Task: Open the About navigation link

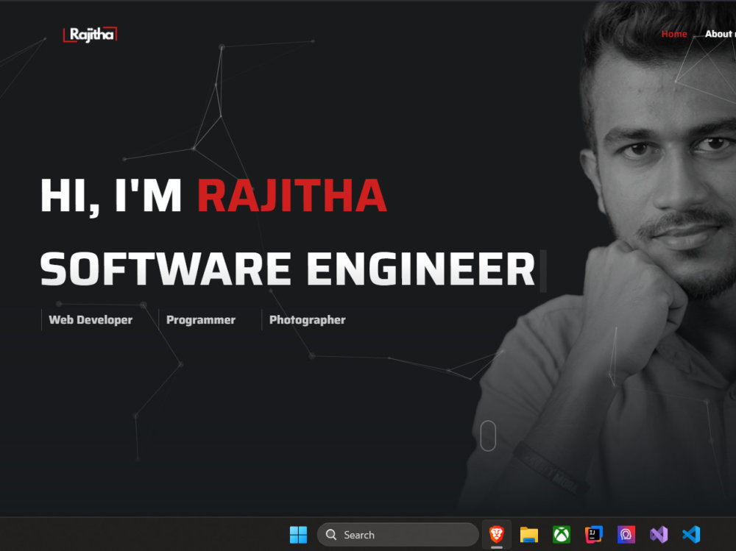Action: coord(720,34)
